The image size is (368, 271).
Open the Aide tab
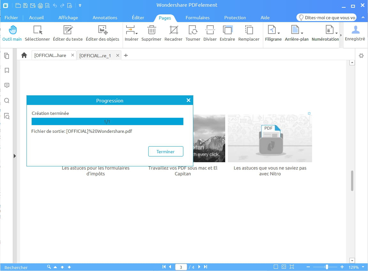pos(265,18)
